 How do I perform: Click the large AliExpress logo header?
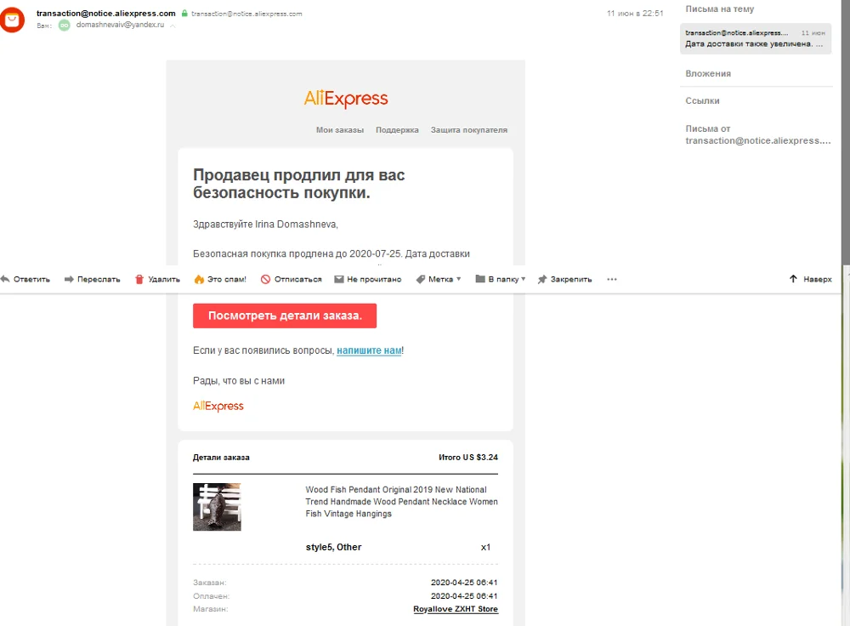tap(346, 99)
